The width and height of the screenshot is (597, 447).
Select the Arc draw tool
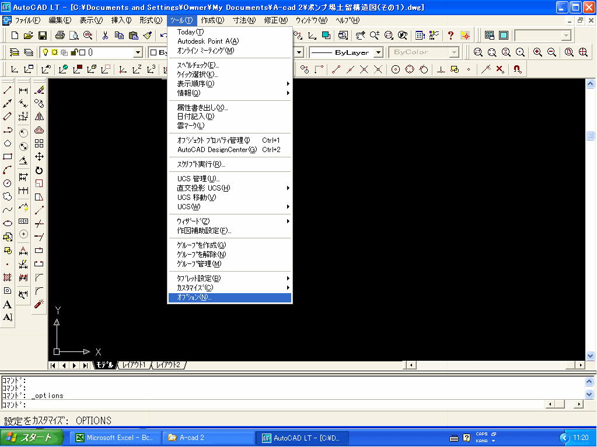[x=7, y=170]
